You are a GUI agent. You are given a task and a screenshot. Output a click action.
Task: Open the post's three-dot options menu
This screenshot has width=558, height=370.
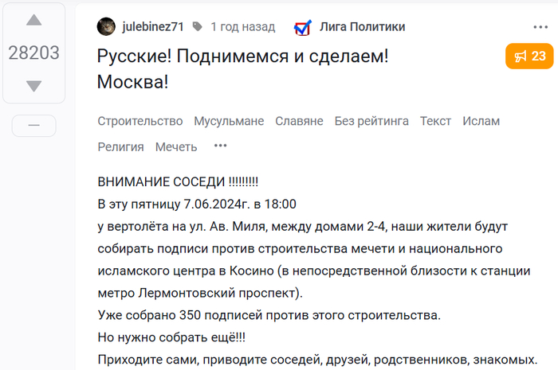pyautogui.click(x=540, y=27)
